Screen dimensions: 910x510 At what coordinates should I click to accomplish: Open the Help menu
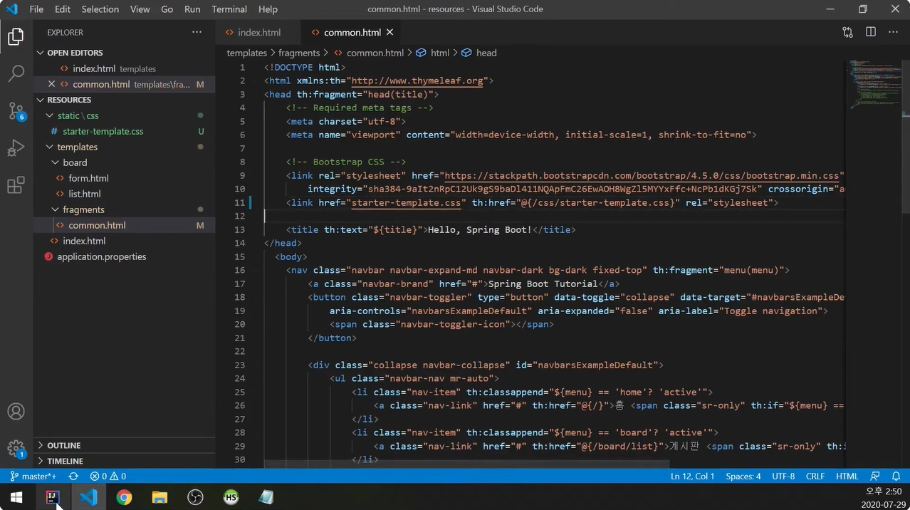[268, 9]
